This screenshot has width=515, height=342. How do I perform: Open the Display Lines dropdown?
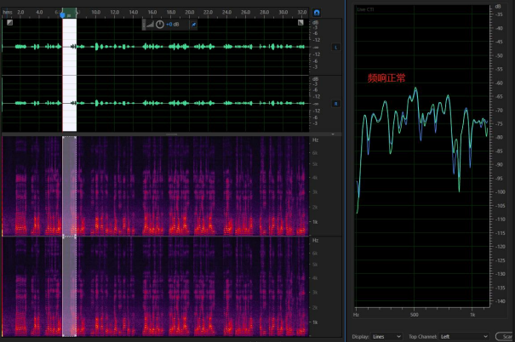pos(386,336)
